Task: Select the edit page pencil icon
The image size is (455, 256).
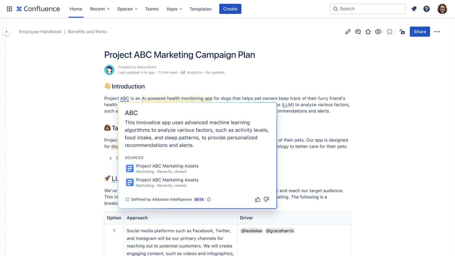Action: point(348,31)
